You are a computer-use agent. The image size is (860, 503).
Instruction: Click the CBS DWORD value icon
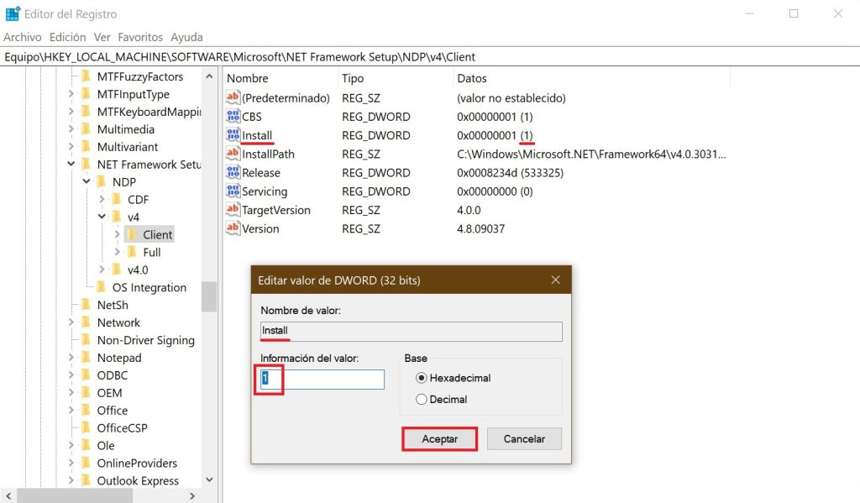(233, 117)
